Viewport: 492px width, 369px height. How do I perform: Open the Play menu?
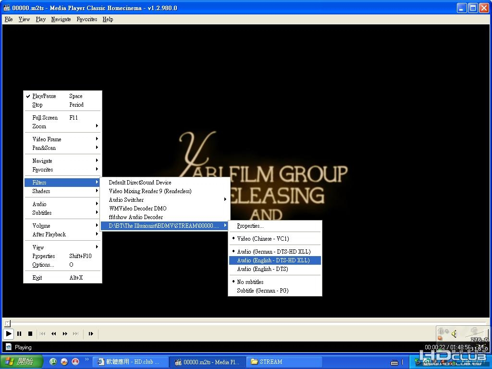coord(40,19)
